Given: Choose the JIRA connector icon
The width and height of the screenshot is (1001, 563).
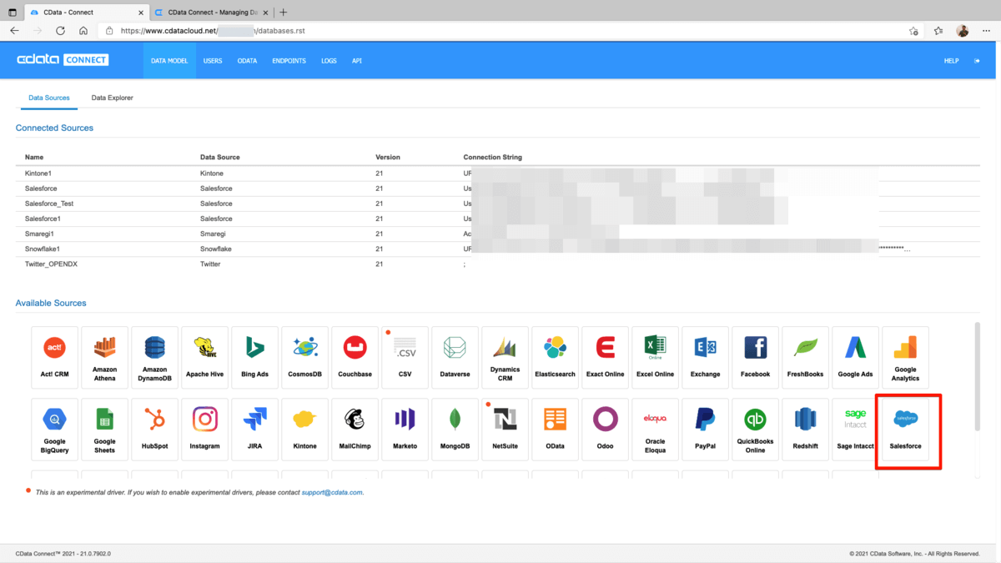Looking at the screenshot, I should point(254,429).
